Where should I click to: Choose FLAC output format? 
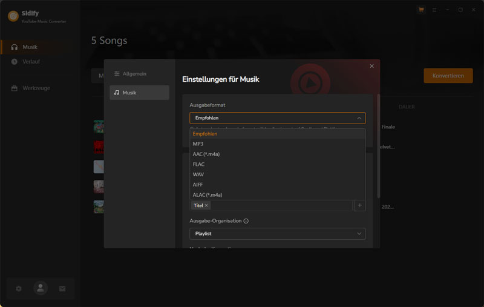point(199,164)
